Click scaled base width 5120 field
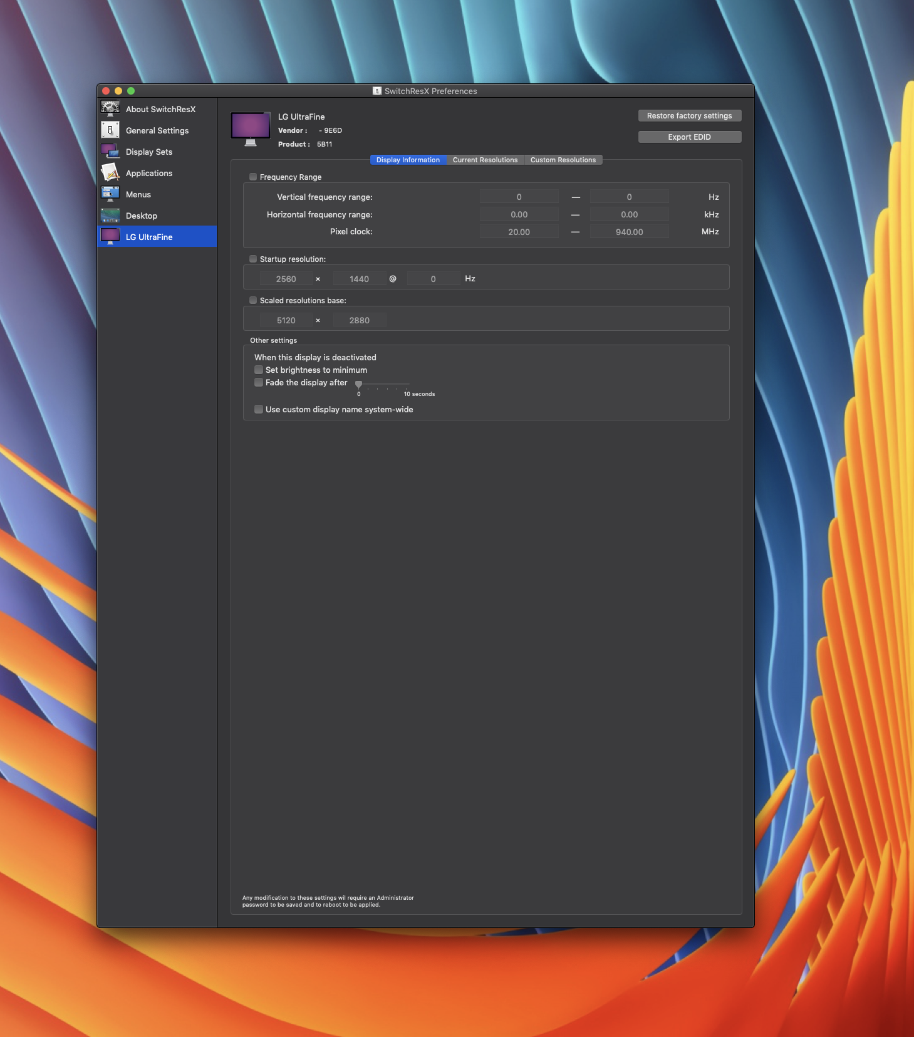 click(x=286, y=320)
